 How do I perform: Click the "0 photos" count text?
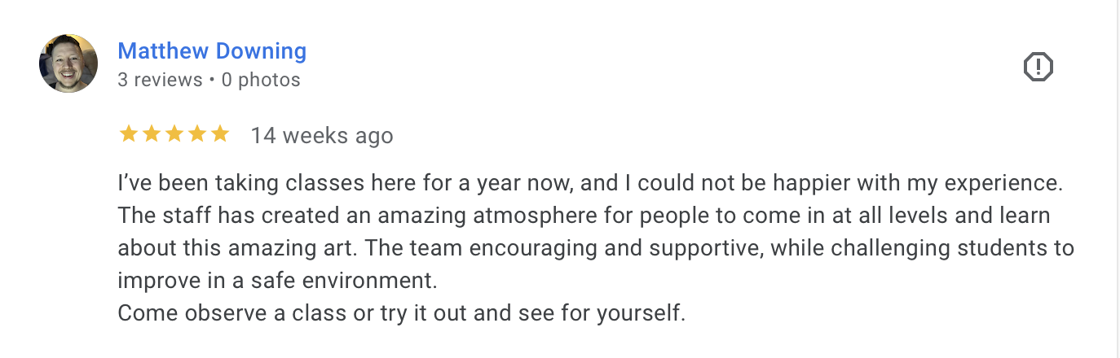[x=260, y=80]
